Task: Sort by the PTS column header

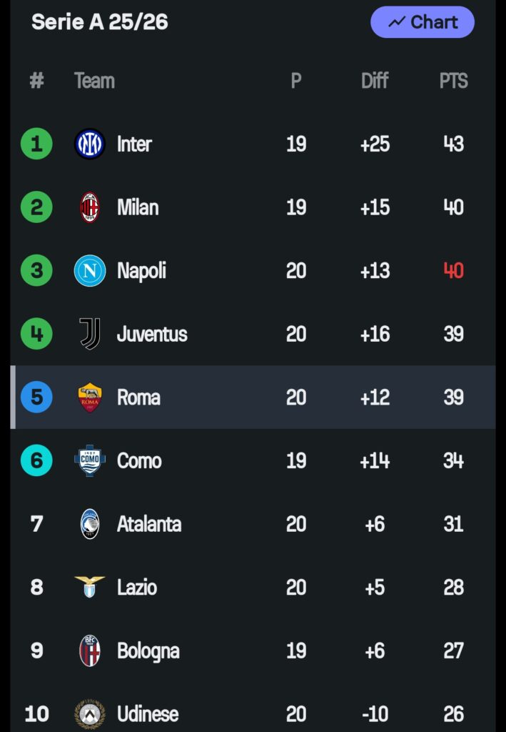Action: point(453,81)
